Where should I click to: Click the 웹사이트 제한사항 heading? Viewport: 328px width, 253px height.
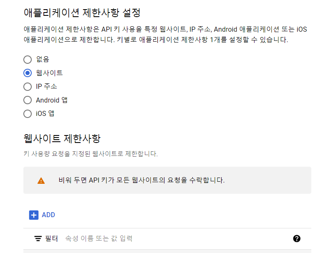pos(62,138)
